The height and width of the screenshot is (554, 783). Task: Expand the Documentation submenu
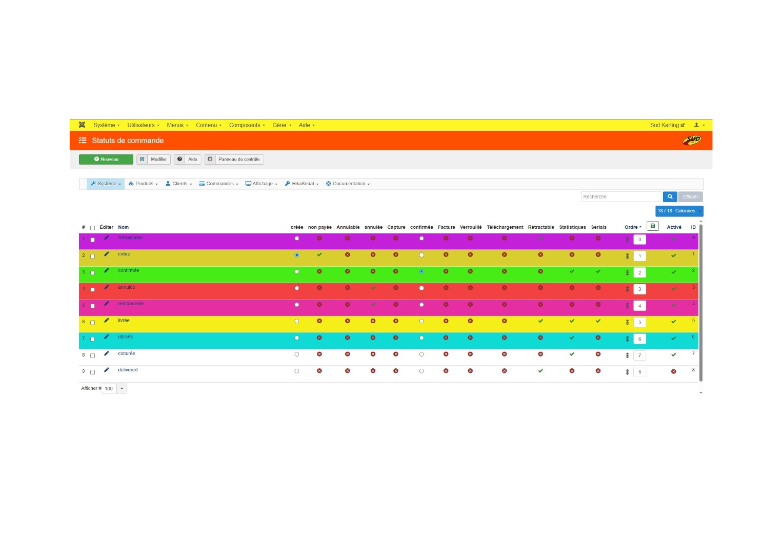tap(348, 184)
